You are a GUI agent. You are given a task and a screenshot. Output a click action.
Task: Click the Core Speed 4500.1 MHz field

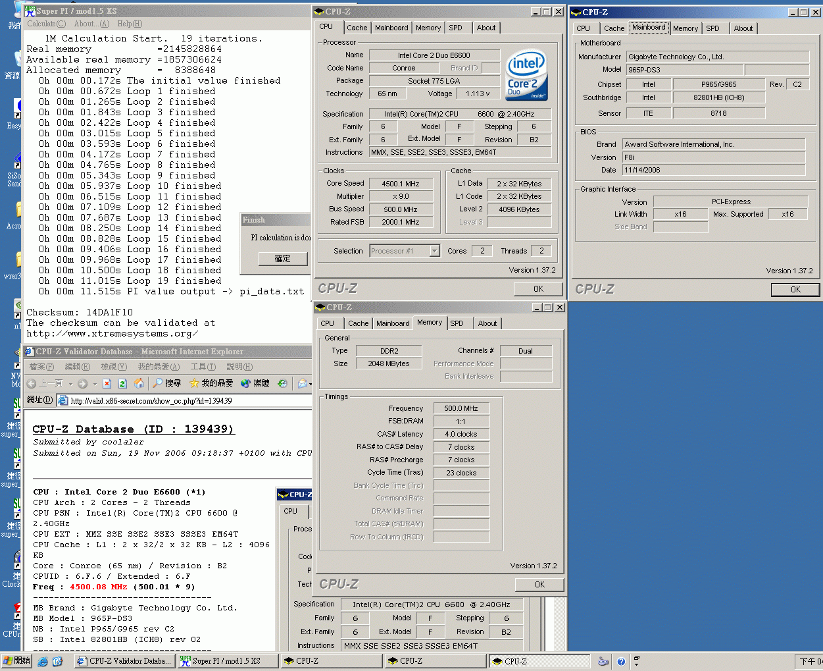[401, 184]
